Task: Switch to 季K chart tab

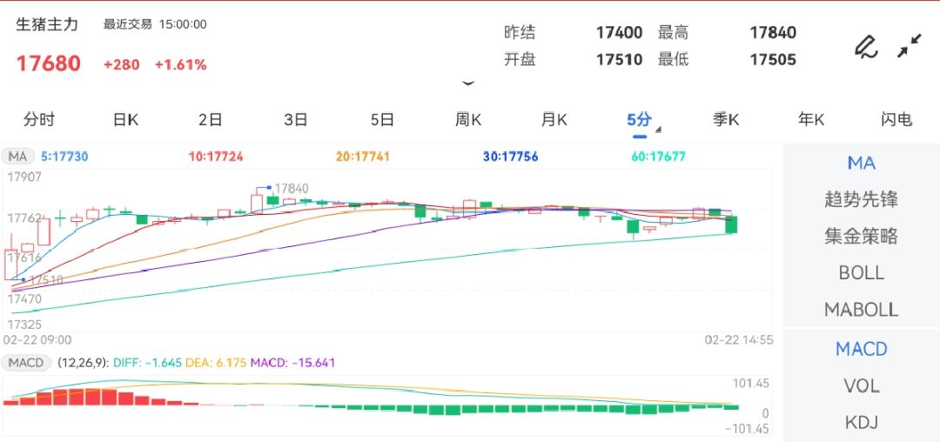Action: tap(725, 120)
